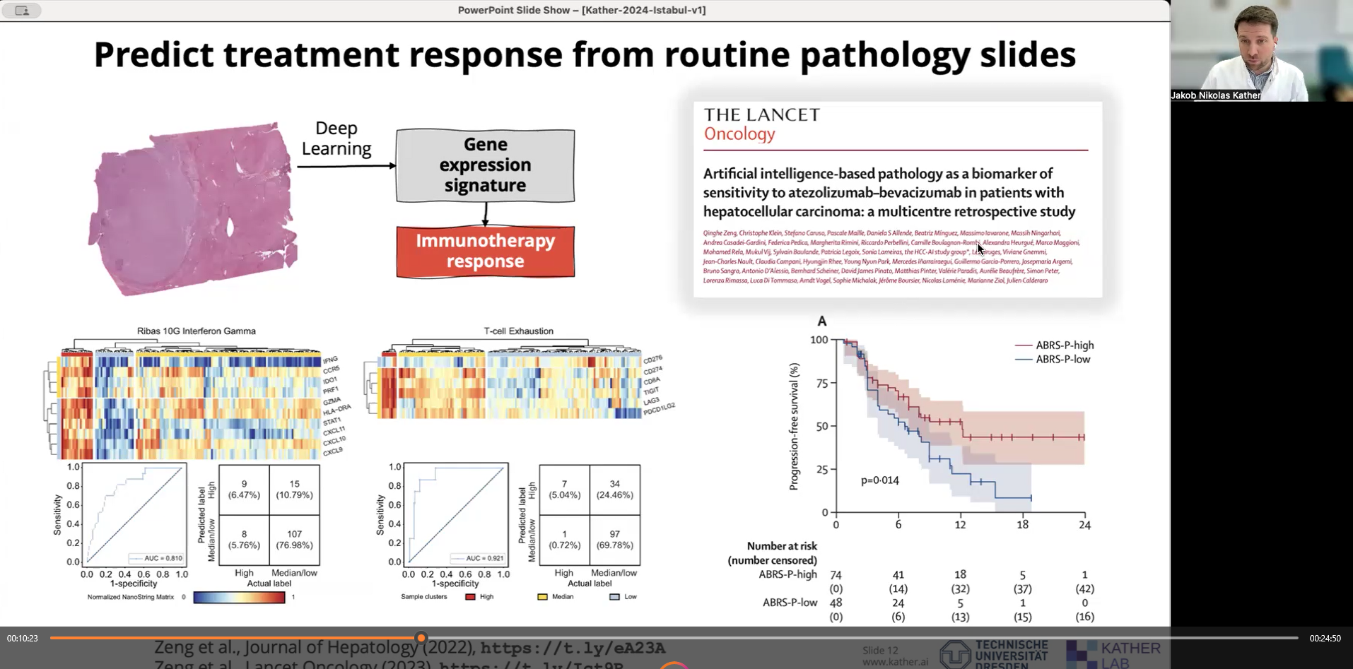The image size is (1353, 669).
Task: Click the '41' number-at-risk value
Action: pyautogui.click(x=898, y=575)
